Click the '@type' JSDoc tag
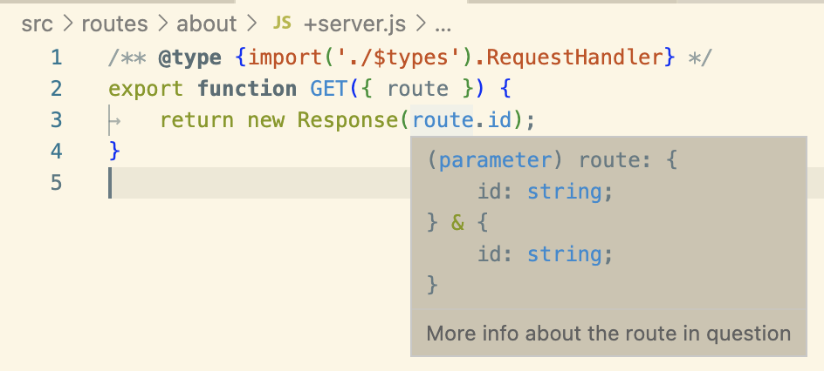This screenshot has height=371, width=824. (x=189, y=57)
